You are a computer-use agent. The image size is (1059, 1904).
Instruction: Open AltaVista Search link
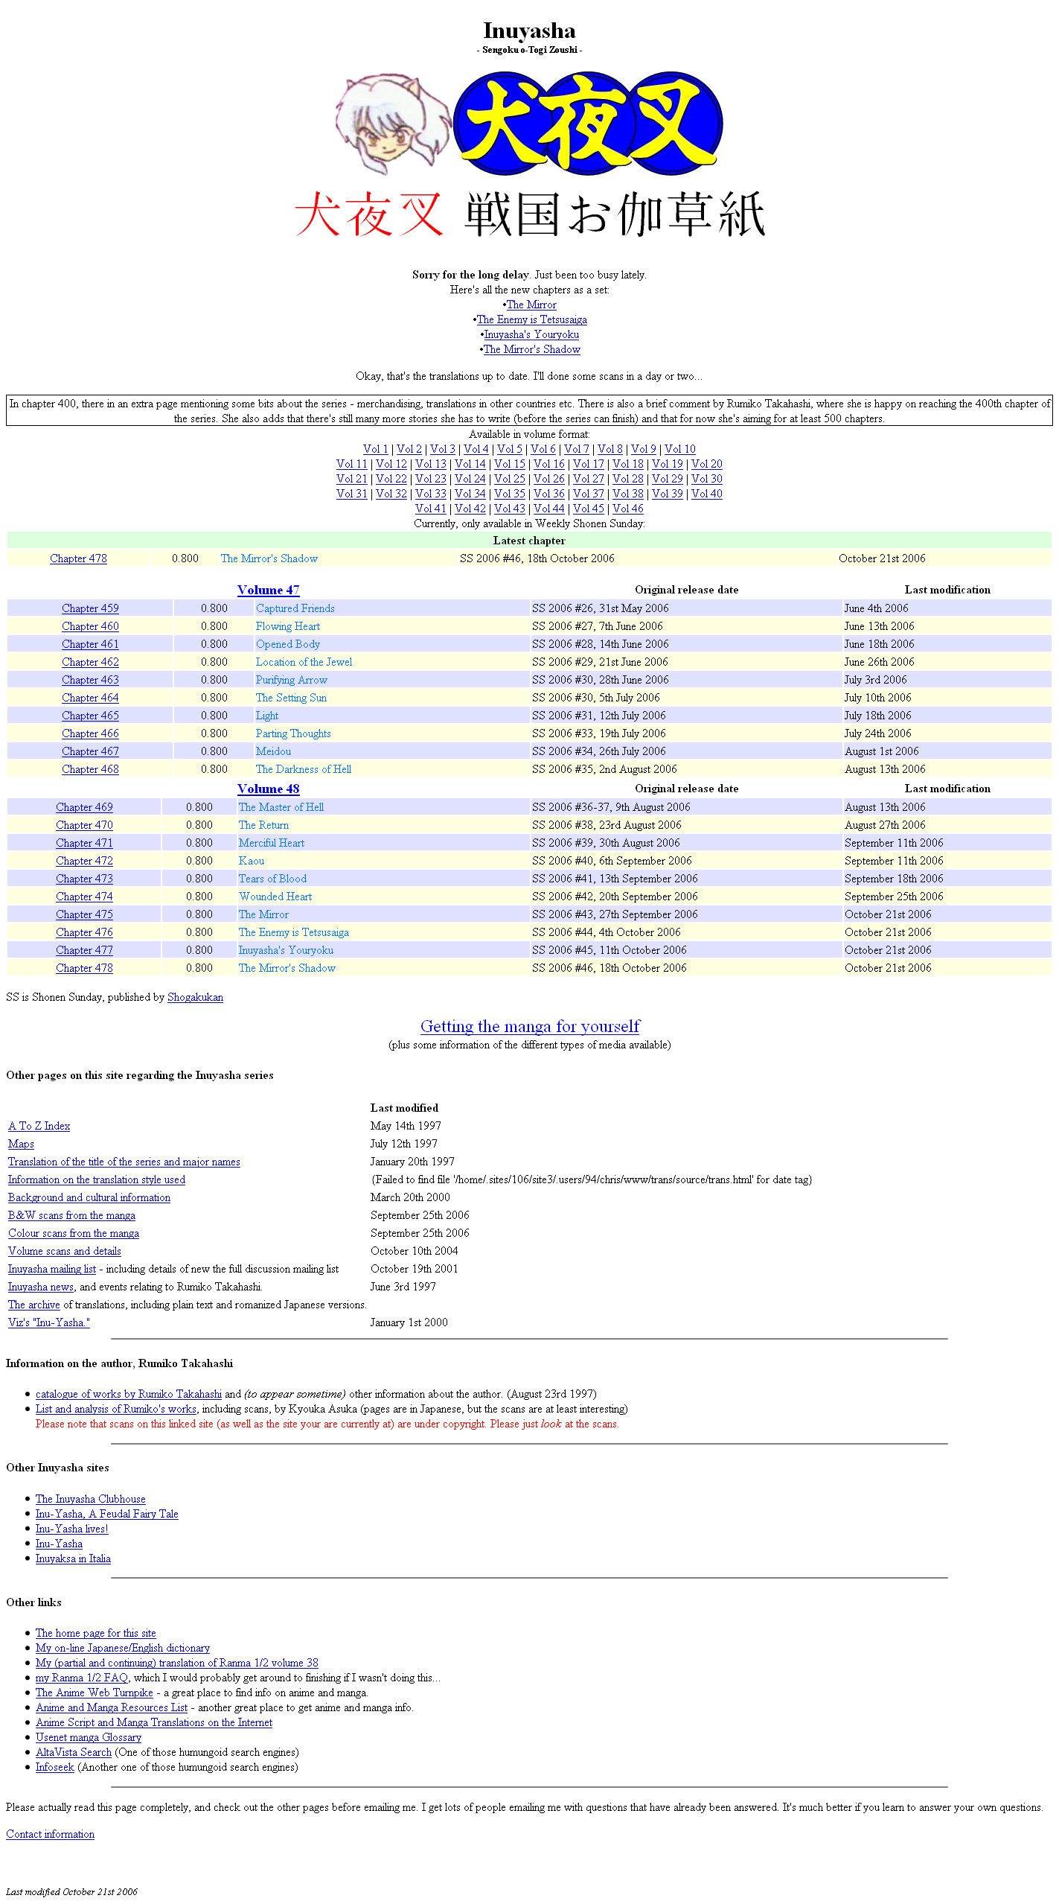(74, 1752)
